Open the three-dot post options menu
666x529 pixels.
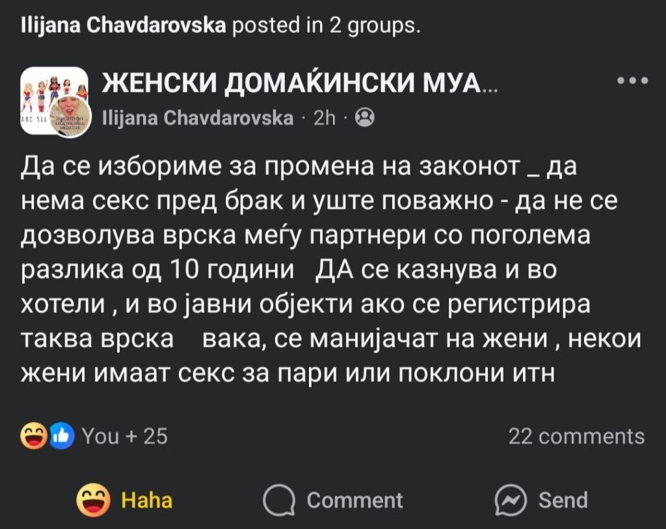[633, 82]
